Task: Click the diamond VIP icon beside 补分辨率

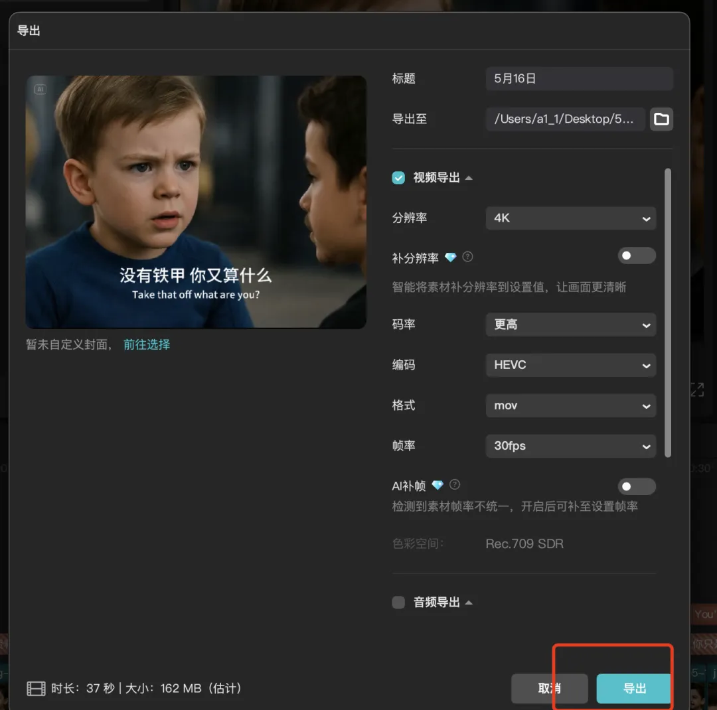Action: [x=450, y=257]
